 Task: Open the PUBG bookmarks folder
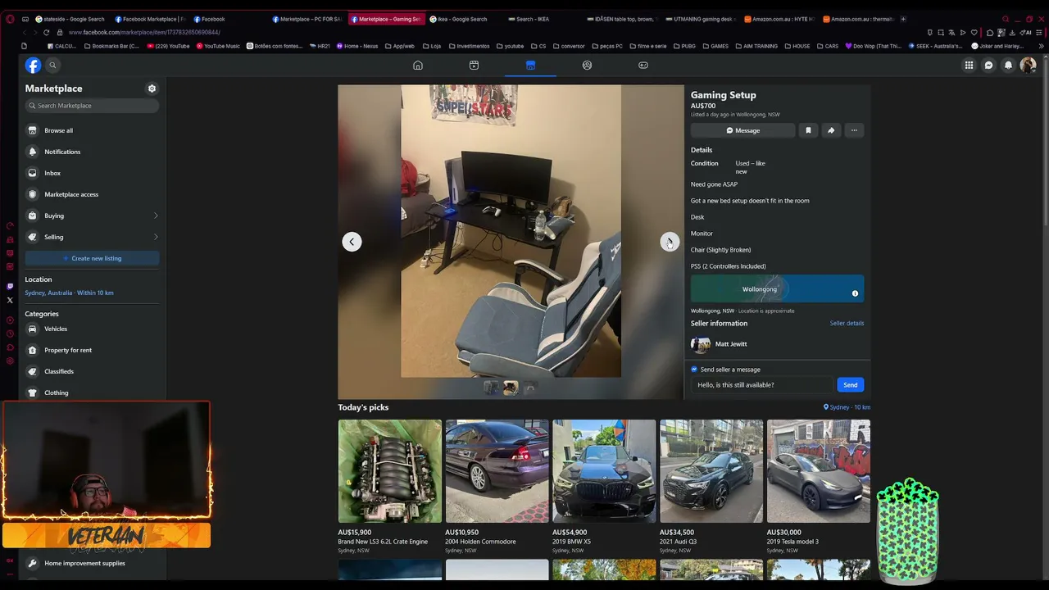(x=684, y=46)
